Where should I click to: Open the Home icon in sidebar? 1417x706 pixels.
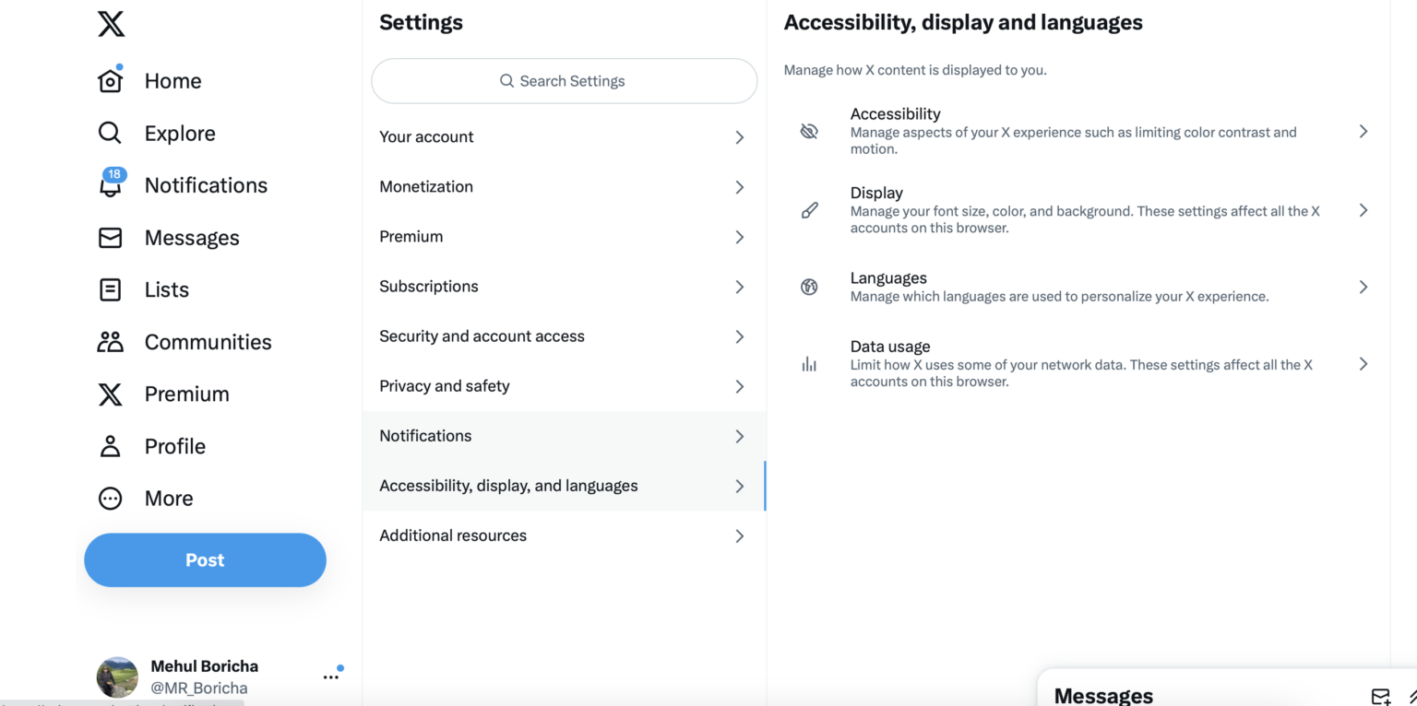110,81
